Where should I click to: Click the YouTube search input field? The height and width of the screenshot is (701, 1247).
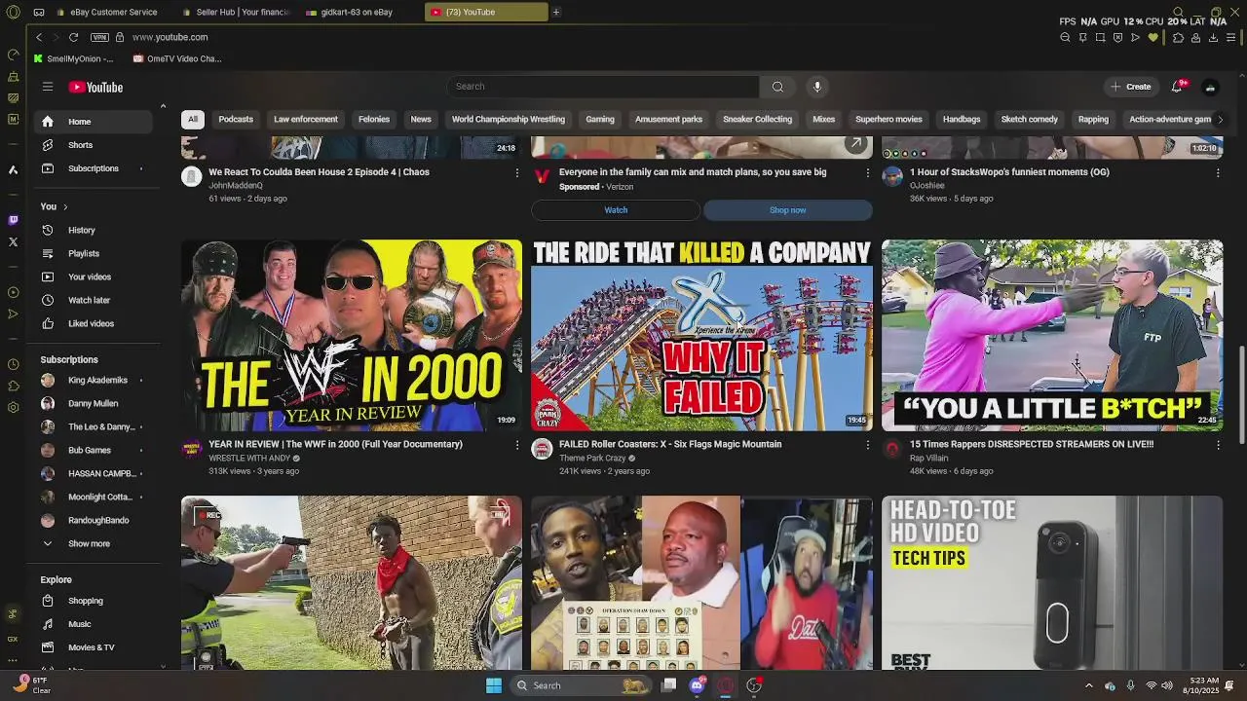click(603, 87)
